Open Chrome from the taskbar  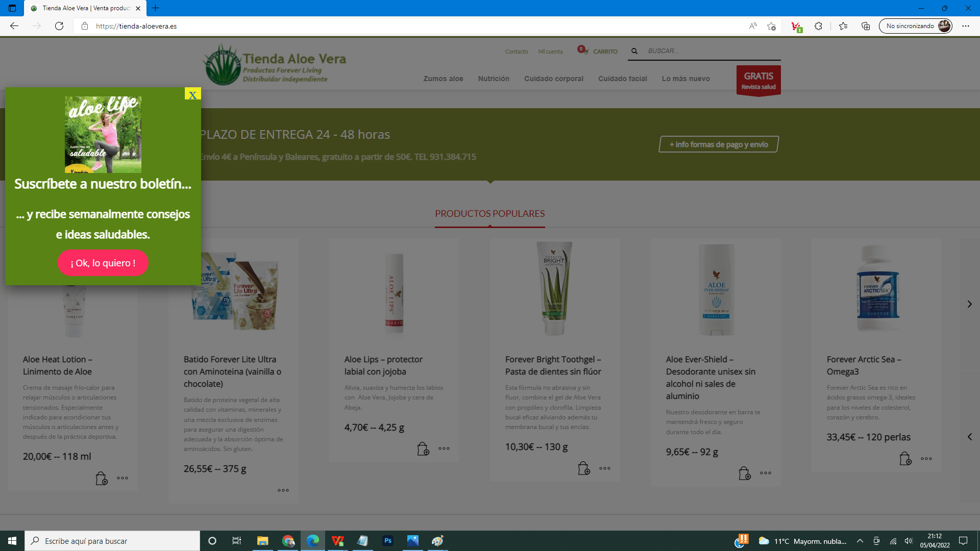pyautogui.click(x=288, y=541)
